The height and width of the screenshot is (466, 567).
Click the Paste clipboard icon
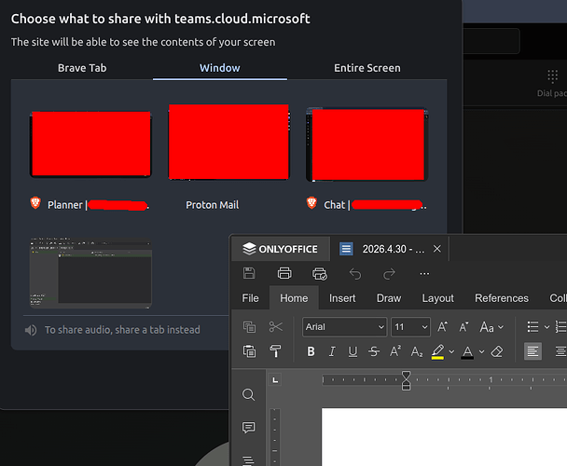[249, 351]
